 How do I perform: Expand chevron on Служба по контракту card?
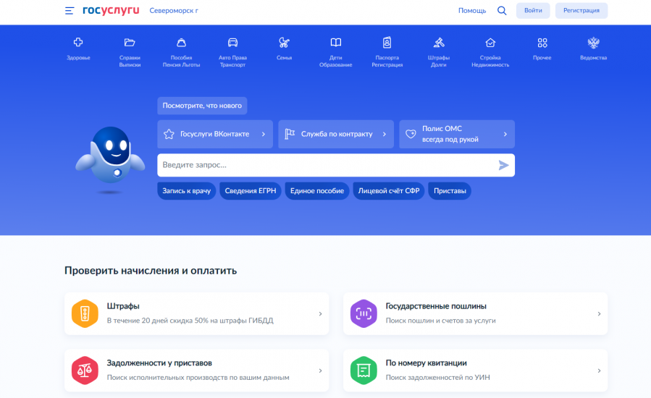384,134
